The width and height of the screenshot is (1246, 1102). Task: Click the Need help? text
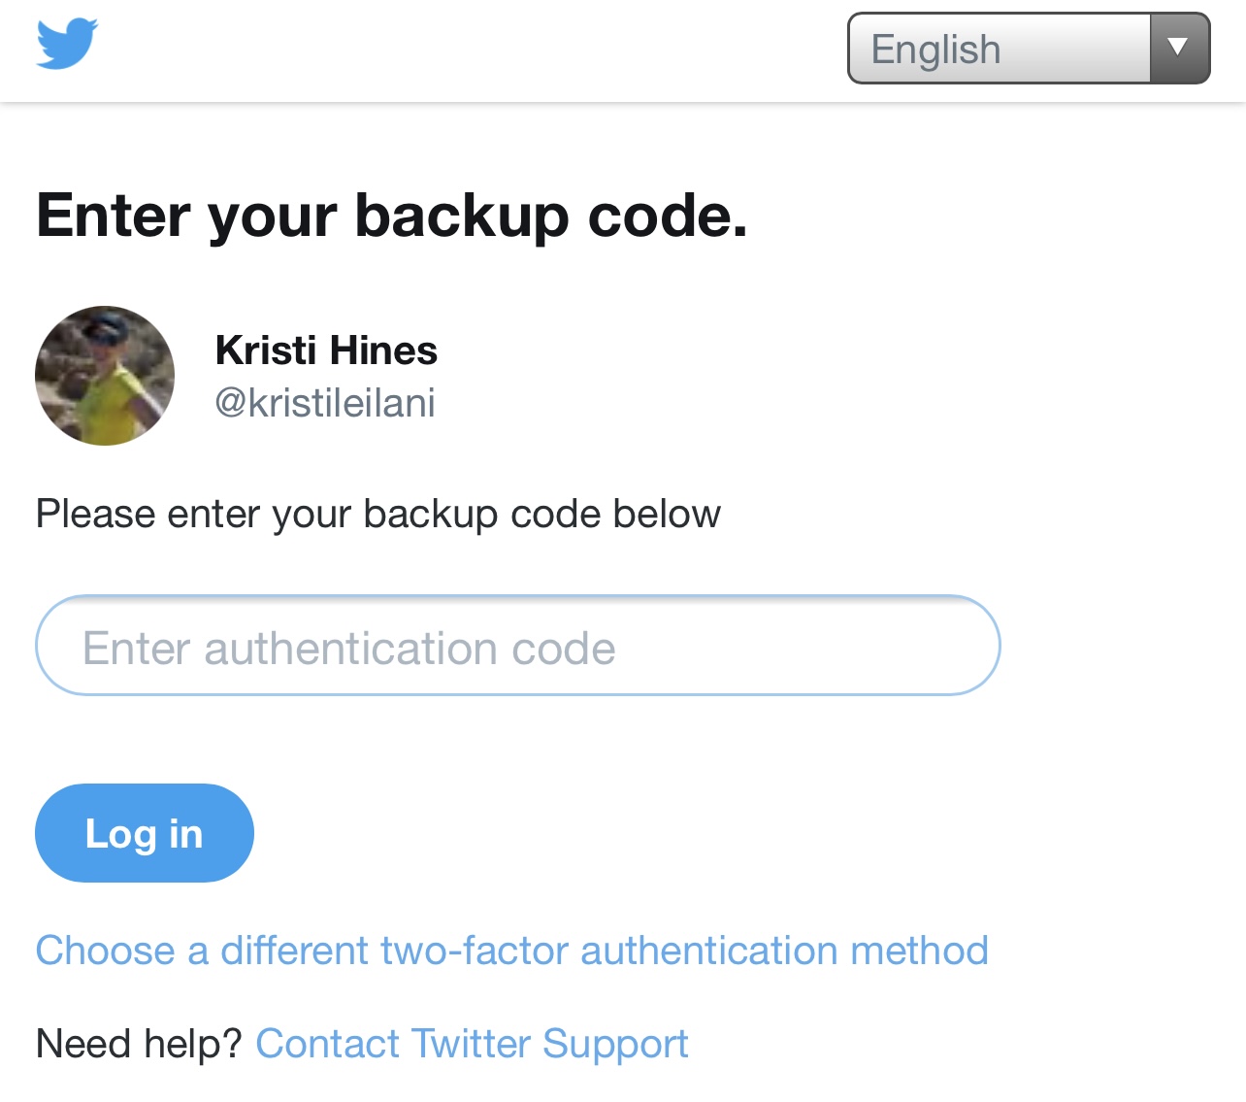(x=139, y=1045)
